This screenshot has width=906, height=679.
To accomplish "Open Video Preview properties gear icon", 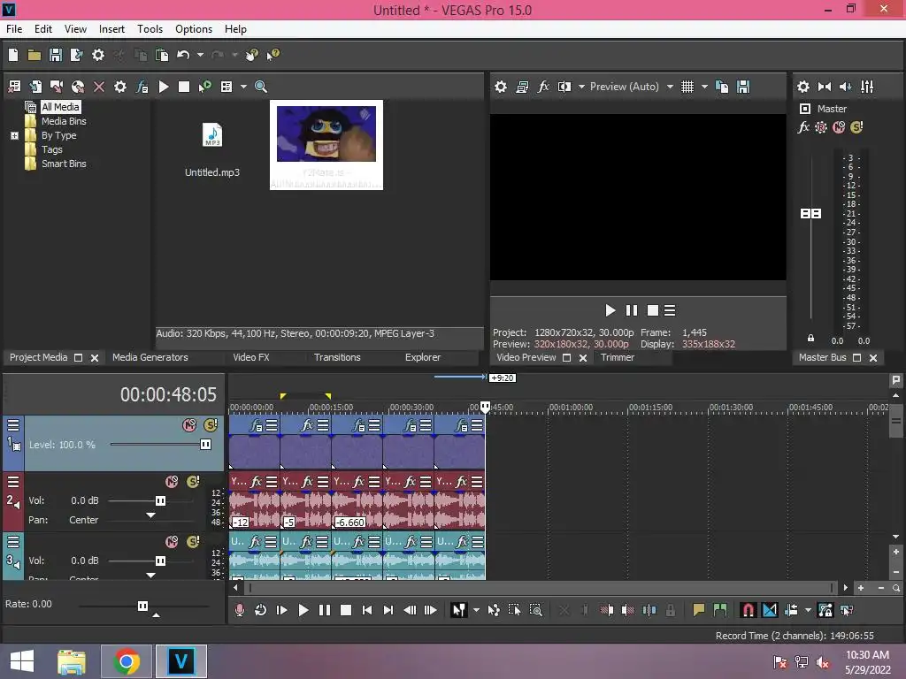I will pos(501,87).
